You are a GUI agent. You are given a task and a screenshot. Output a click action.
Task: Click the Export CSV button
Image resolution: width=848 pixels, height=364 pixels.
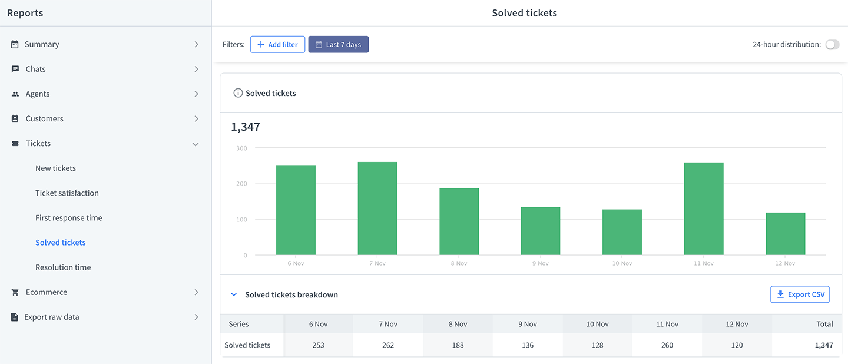coord(800,294)
